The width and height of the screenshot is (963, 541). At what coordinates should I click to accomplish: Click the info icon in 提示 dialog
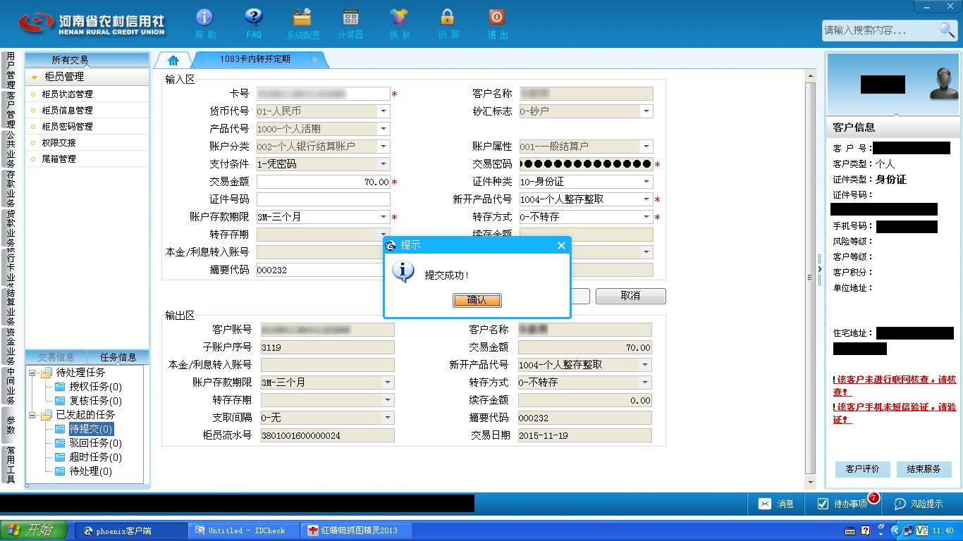click(x=403, y=272)
